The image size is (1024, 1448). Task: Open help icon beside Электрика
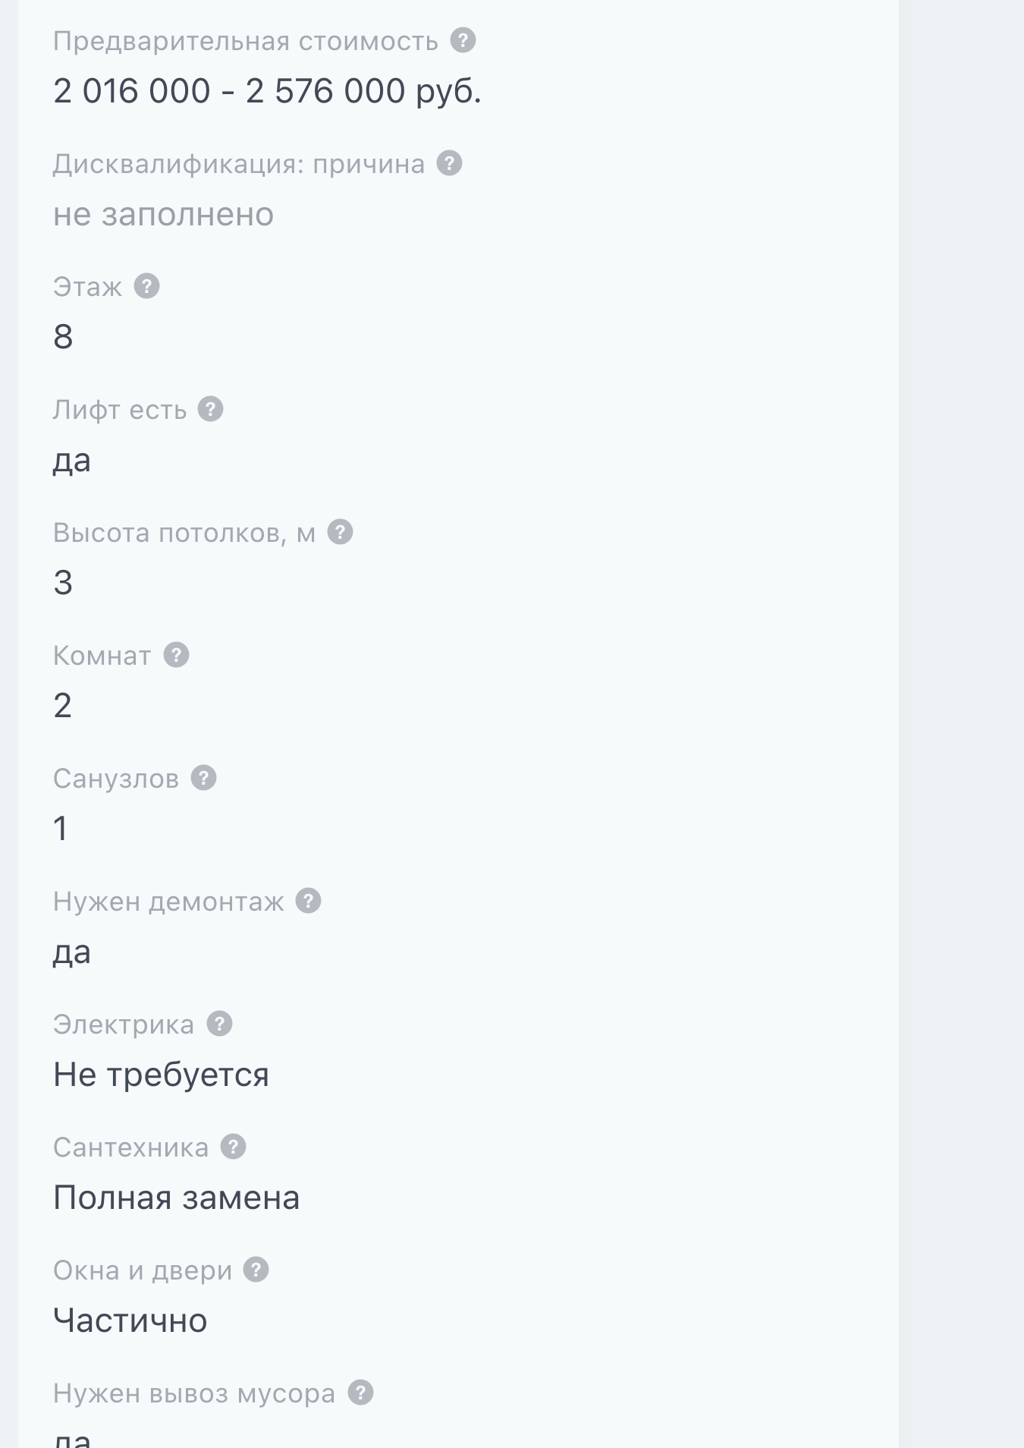point(219,1024)
